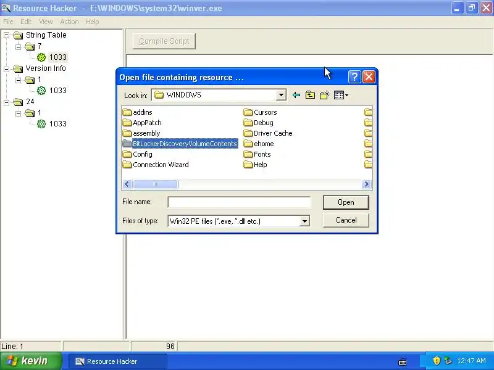Click the safely remove hardware tray icon
Screen dimensions: 494x370
tap(448, 361)
